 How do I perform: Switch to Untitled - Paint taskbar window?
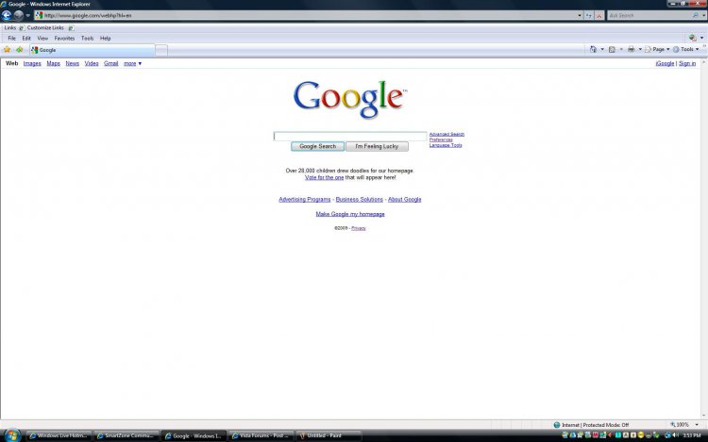click(x=329, y=435)
